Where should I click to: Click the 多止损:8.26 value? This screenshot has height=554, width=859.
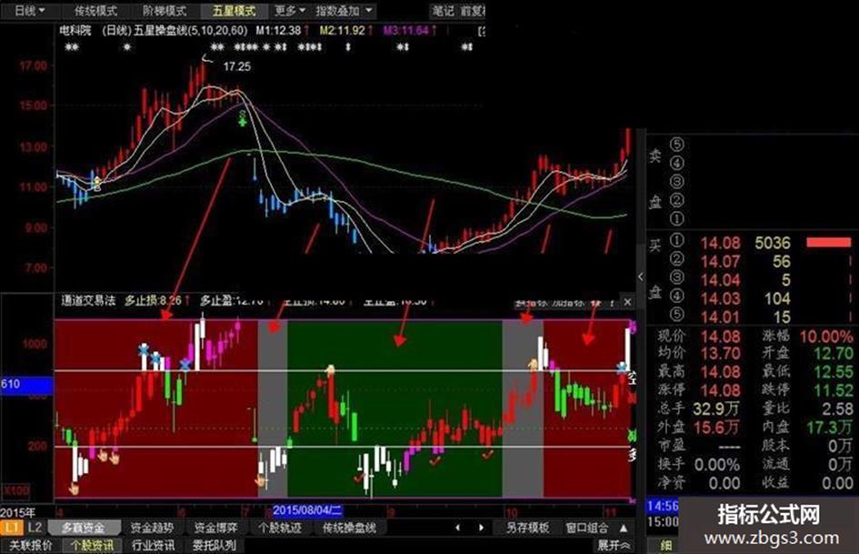[x=154, y=300]
